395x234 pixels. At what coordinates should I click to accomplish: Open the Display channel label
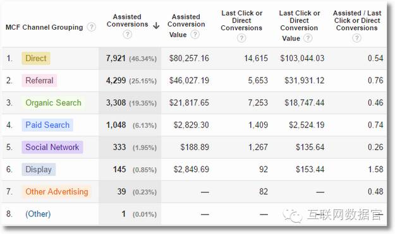pos(39,170)
